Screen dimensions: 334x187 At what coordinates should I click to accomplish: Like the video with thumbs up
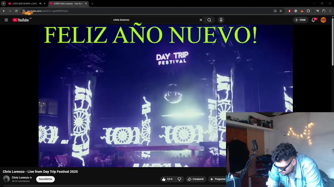tap(167, 179)
